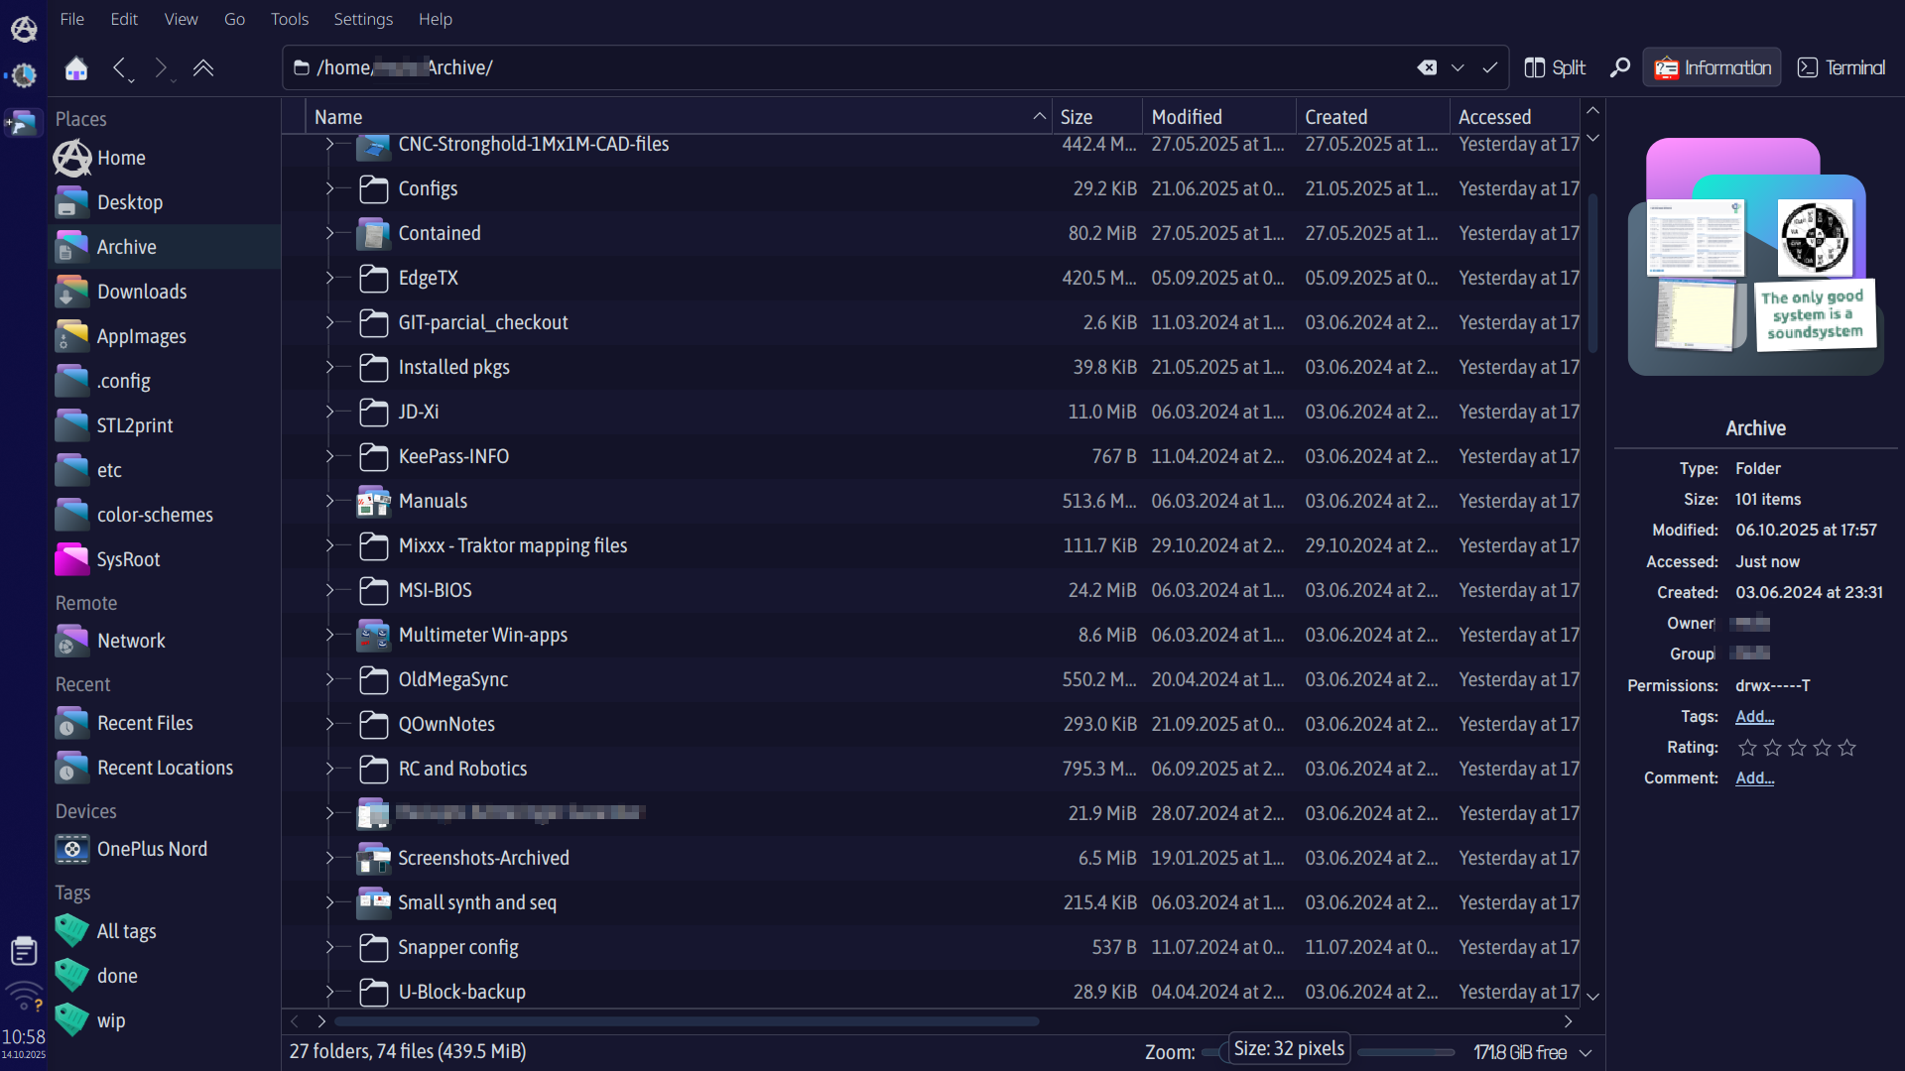Open clipboard icon in system panel
The image size is (1905, 1071).
coord(24,951)
